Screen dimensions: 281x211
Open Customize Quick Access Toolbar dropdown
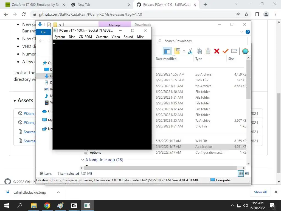click(x=60, y=25)
